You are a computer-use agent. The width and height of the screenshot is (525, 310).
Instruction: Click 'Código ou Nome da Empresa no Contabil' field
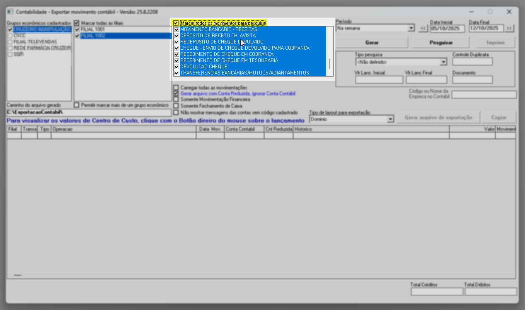[484, 95]
